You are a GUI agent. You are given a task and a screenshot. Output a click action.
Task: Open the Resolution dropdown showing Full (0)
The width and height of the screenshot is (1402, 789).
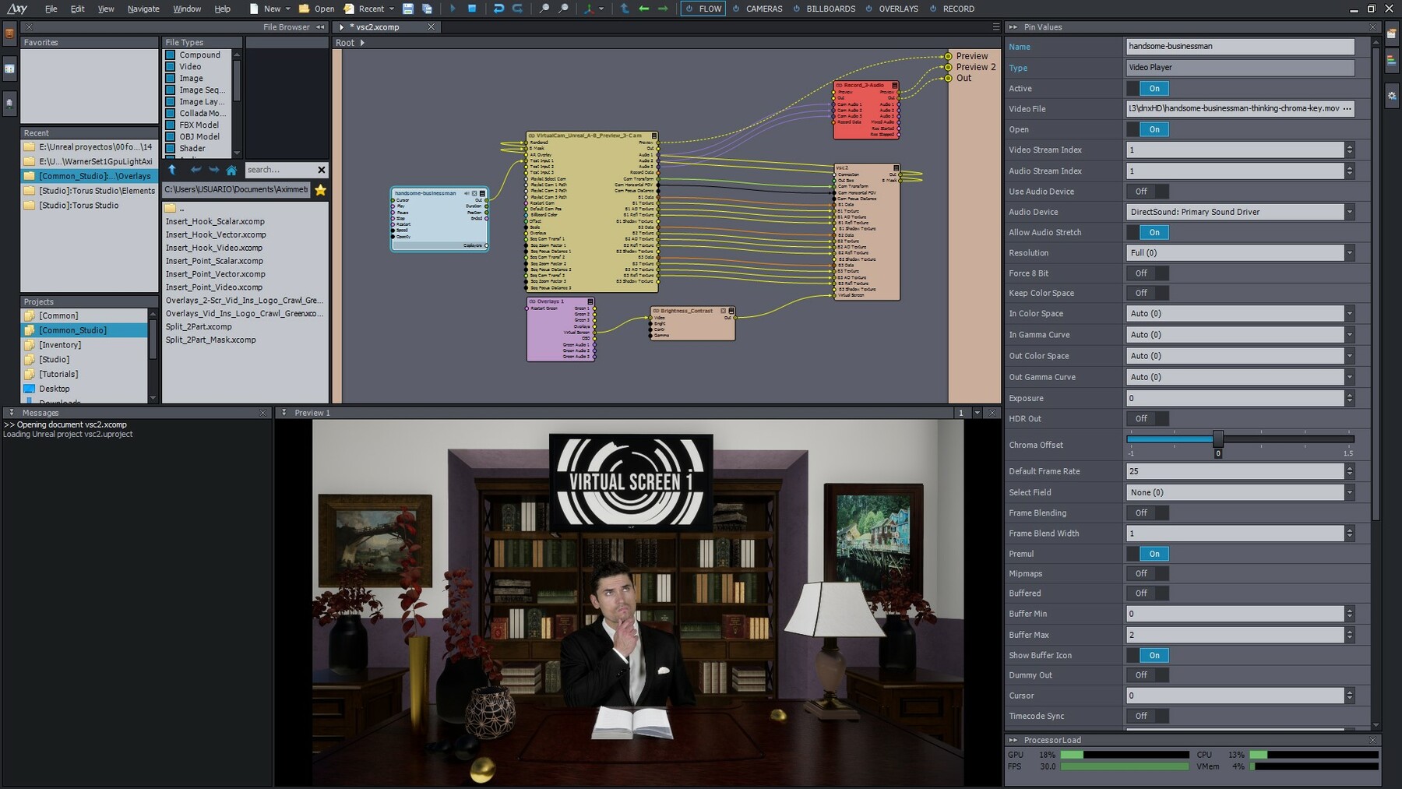(x=1348, y=252)
